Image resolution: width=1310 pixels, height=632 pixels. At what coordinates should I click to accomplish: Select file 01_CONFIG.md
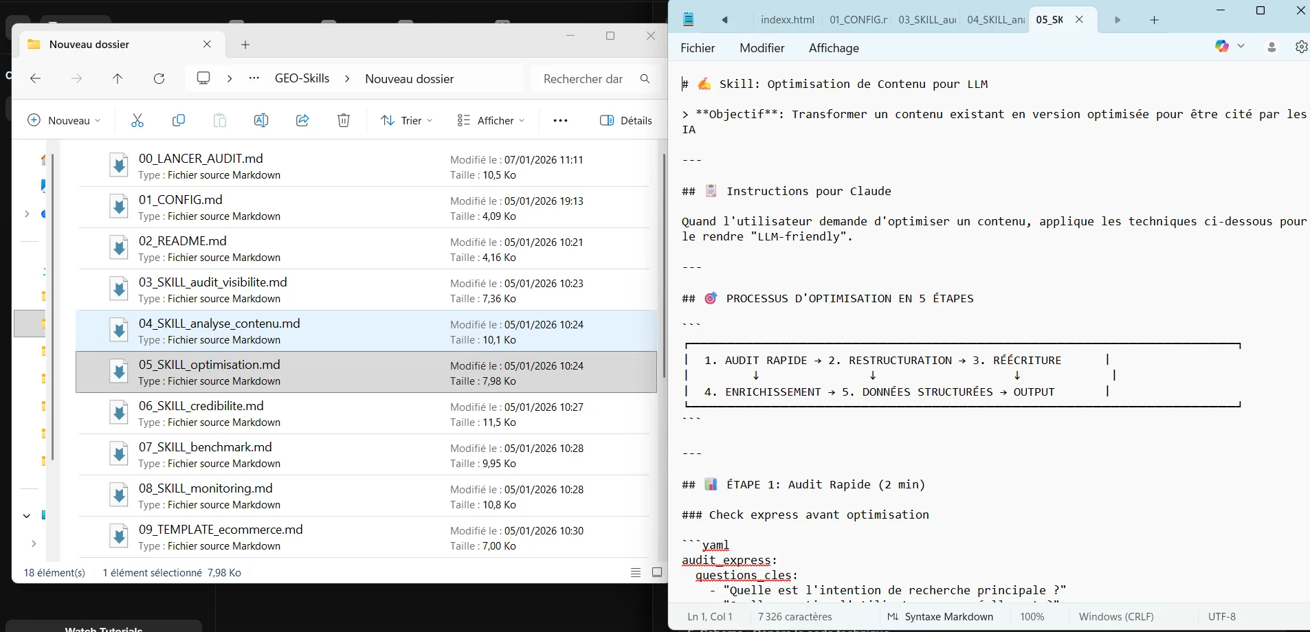coord(366,207)
